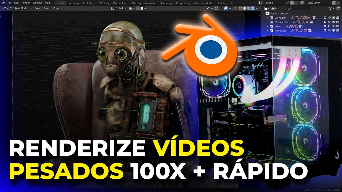Select the Rendered viewport shading icon
The image size is (342, 192).
point(253,8)
